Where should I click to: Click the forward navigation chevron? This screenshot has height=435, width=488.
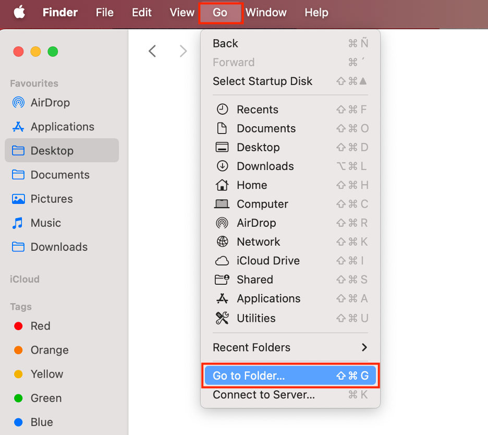coord(182,51)
